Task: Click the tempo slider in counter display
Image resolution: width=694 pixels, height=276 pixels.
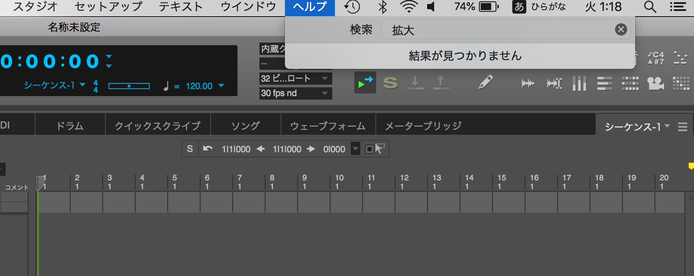Action: (129, 86)
